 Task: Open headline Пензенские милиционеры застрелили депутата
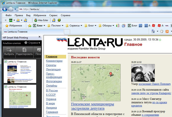[93, 106]
